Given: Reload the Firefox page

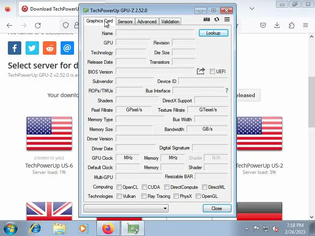Looking at the screenshot, I should [x=38, y=26].
